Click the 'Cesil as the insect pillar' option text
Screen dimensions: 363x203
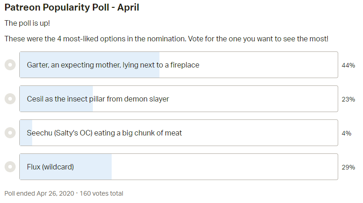(x=98, y=99)
